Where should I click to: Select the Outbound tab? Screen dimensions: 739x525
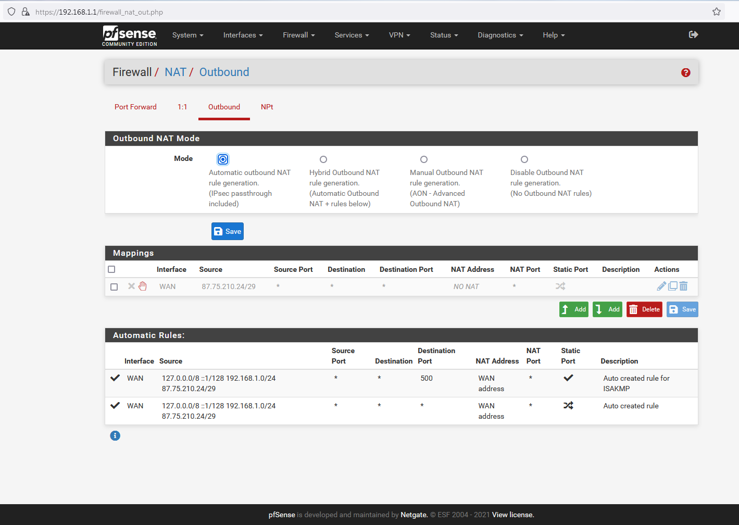coord(224,107)
